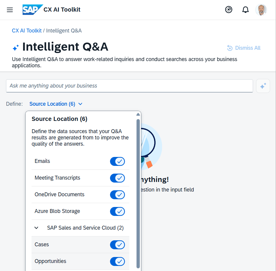Switch off Azure Blob Storage toggle
This screenshot has height=271, width=276.
[x=117, y=211]
